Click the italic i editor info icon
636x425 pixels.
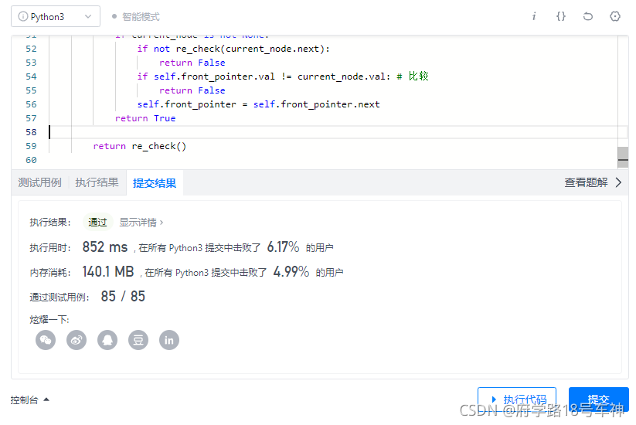coord(534,16)
